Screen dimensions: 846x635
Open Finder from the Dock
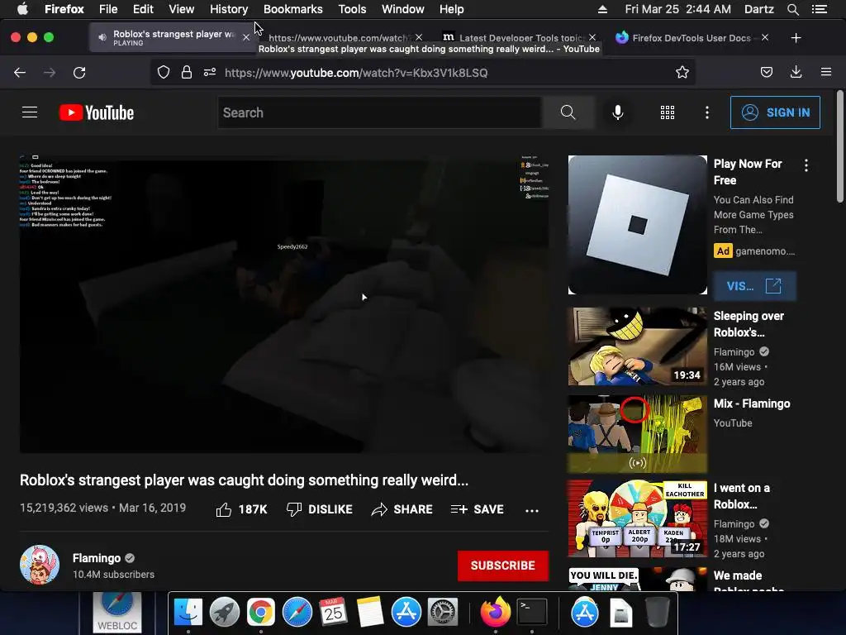(x=188, y=613)
